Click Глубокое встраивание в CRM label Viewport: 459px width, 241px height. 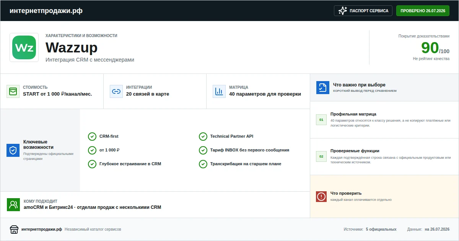[130, 164]
